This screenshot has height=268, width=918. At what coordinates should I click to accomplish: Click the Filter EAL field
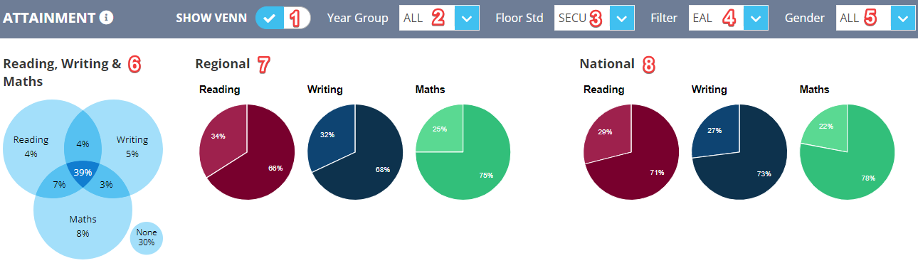pos(717,18)
